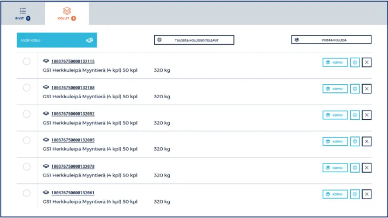Remove parcel ending 132061 using X button
This screenshot has width=388, height=218.
366,194
